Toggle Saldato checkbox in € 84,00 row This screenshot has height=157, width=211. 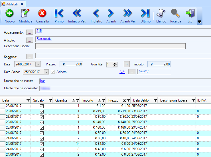click(x=42, y=144)
